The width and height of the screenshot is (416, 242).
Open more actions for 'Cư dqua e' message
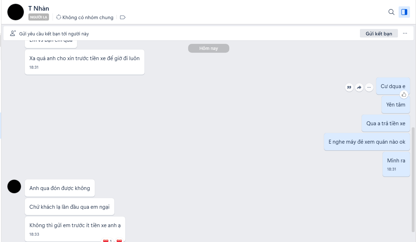pyautogui.click(x=369, y=87)
